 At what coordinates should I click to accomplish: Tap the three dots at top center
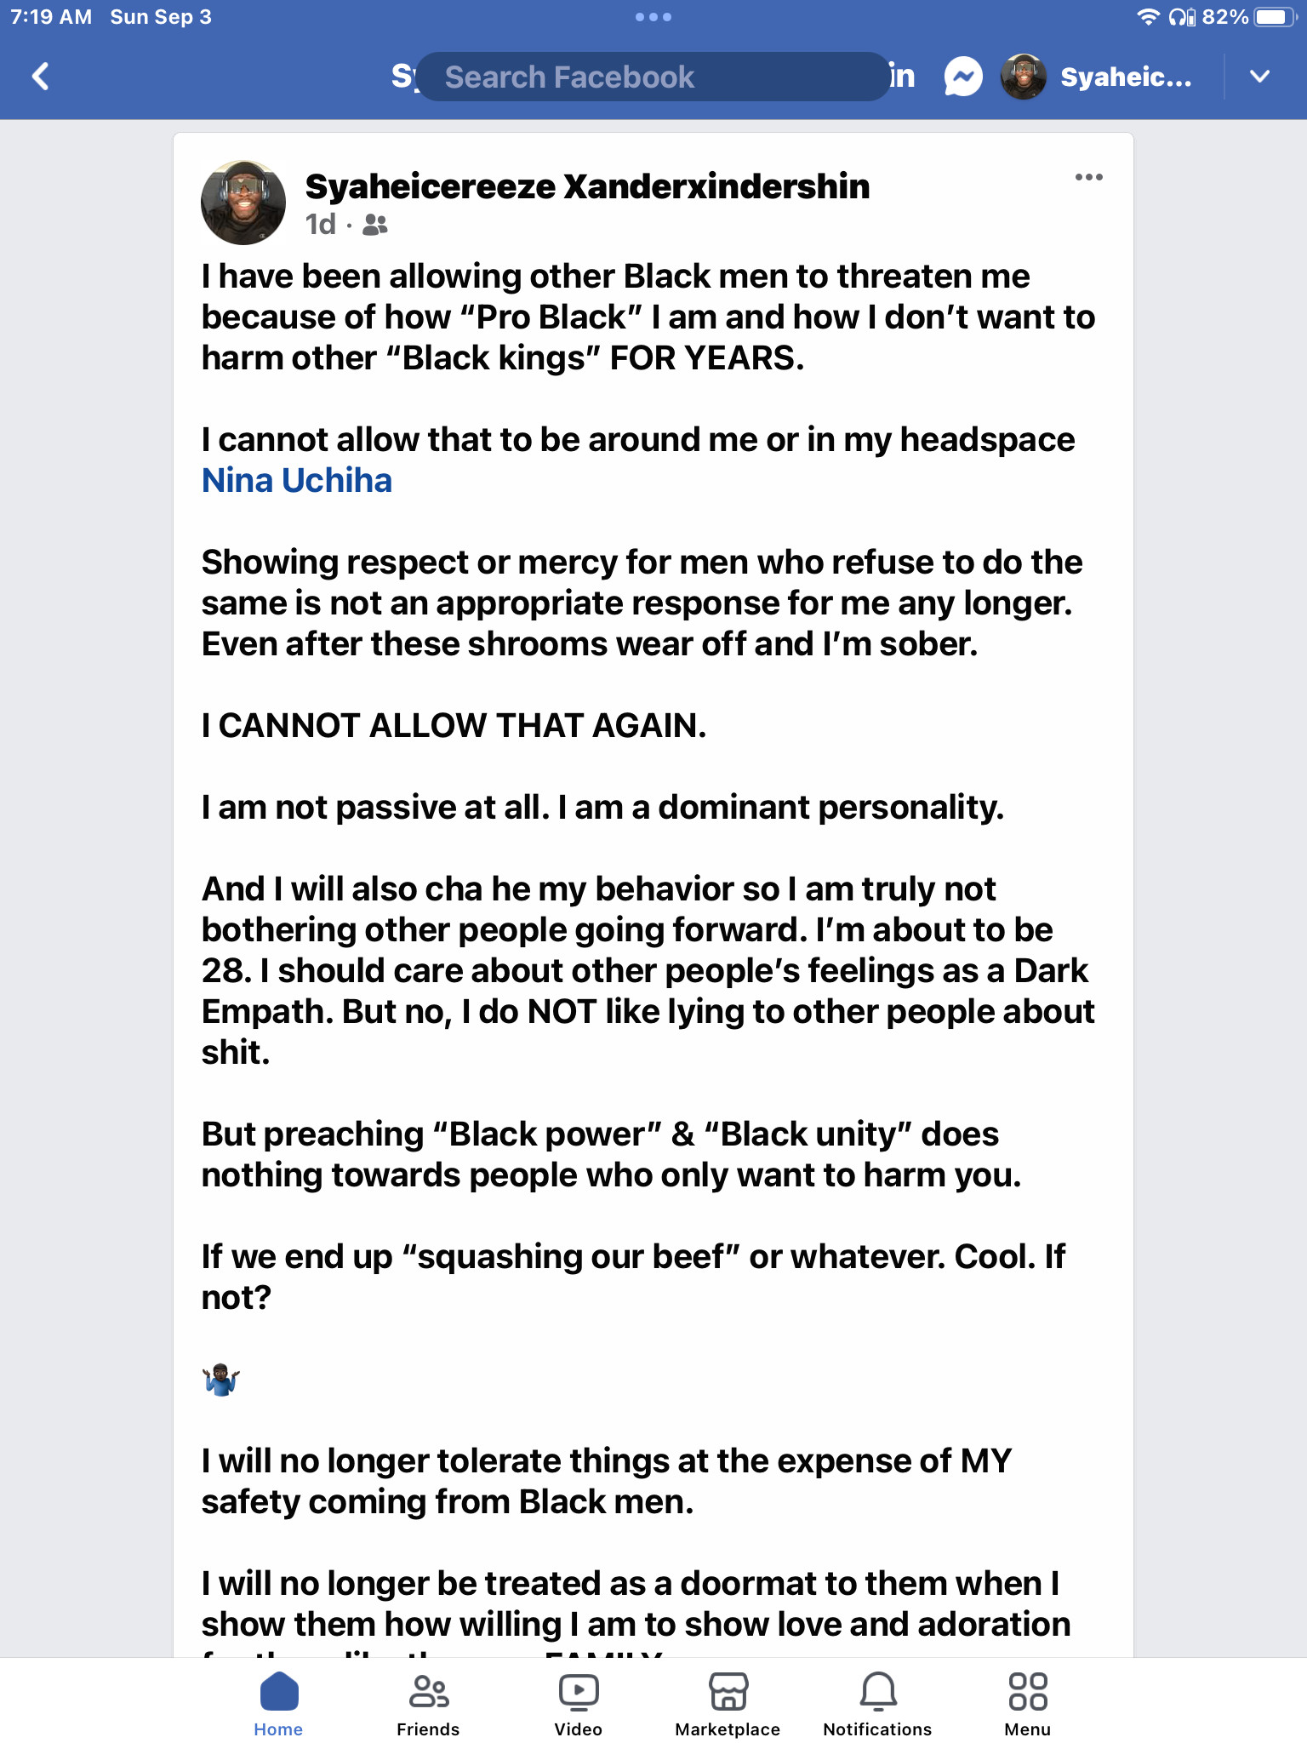point(653,17)
